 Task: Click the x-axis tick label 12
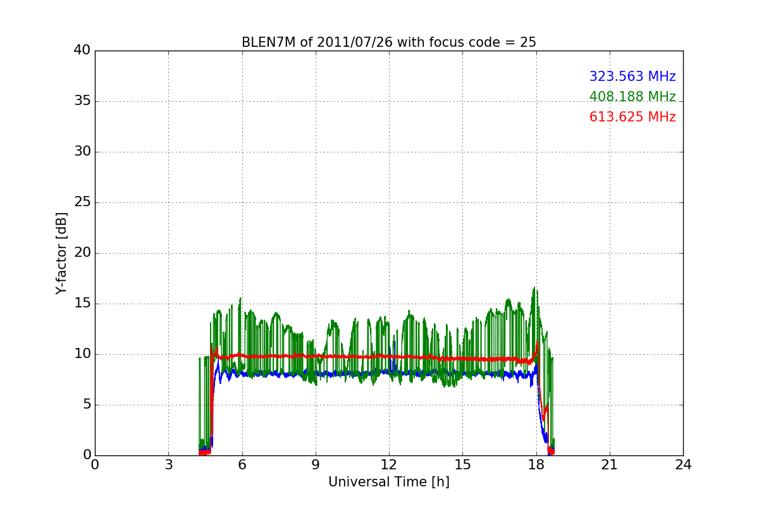click(x=389, y=465)
